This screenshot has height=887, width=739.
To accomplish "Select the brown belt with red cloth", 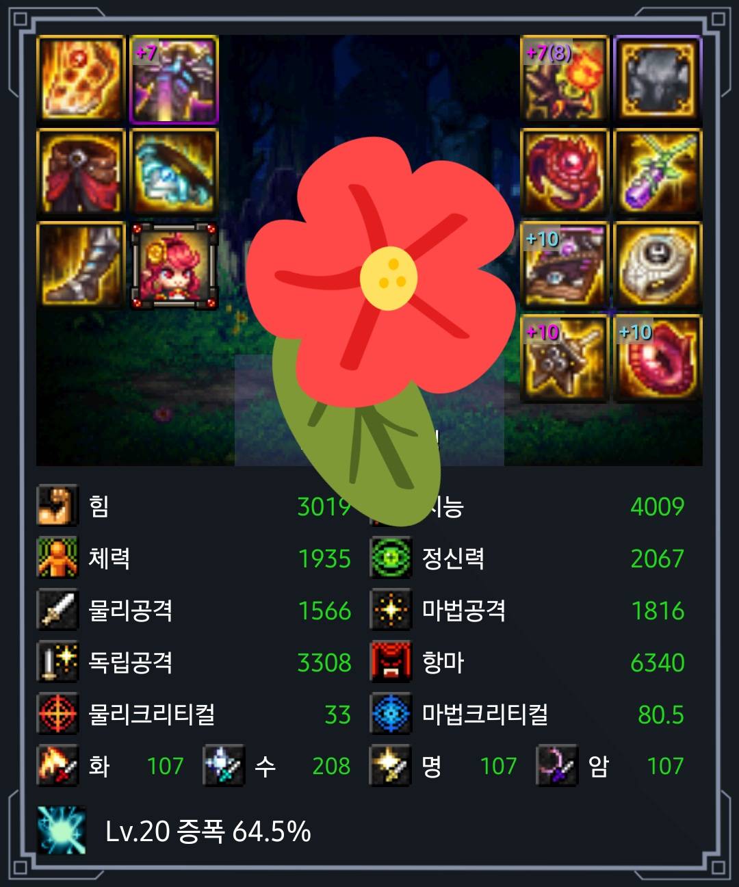I will point(81,172).
